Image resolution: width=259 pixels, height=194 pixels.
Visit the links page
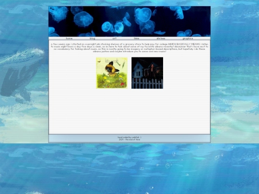tap(136, 38)
